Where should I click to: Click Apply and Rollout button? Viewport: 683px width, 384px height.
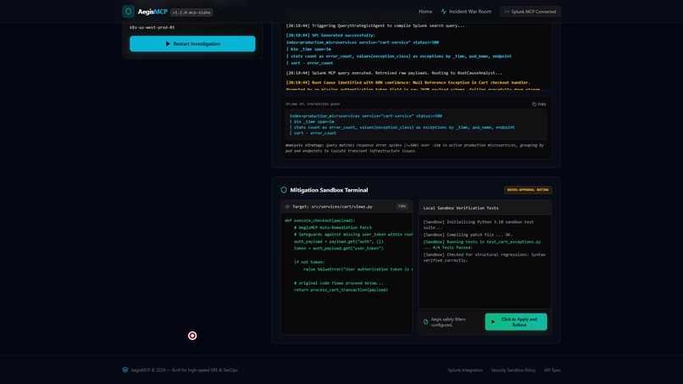click(x=516, y=321)
